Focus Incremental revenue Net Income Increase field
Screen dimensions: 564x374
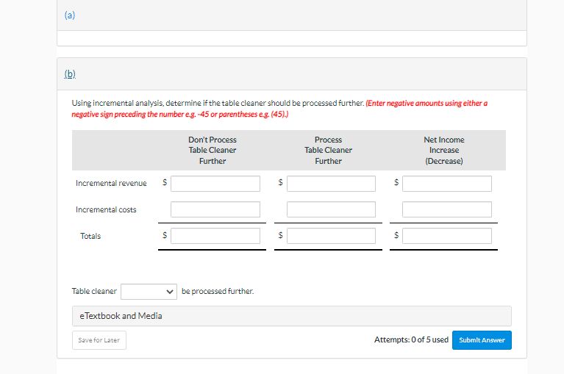447,184
